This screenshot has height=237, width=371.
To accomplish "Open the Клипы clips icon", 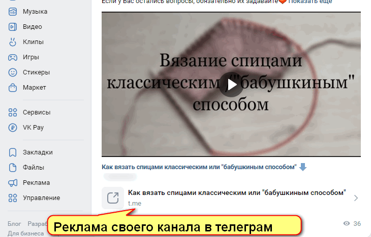I will (13, 42).
